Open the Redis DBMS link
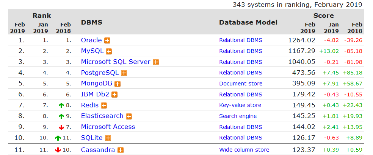Screen dimensions: 373x155 click(x=90, y=105)
